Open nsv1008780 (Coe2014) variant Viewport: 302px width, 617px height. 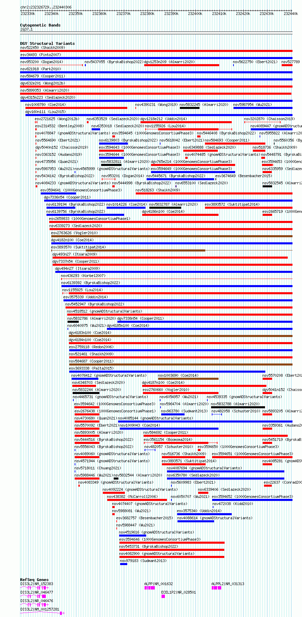click(x=46, y=105)
